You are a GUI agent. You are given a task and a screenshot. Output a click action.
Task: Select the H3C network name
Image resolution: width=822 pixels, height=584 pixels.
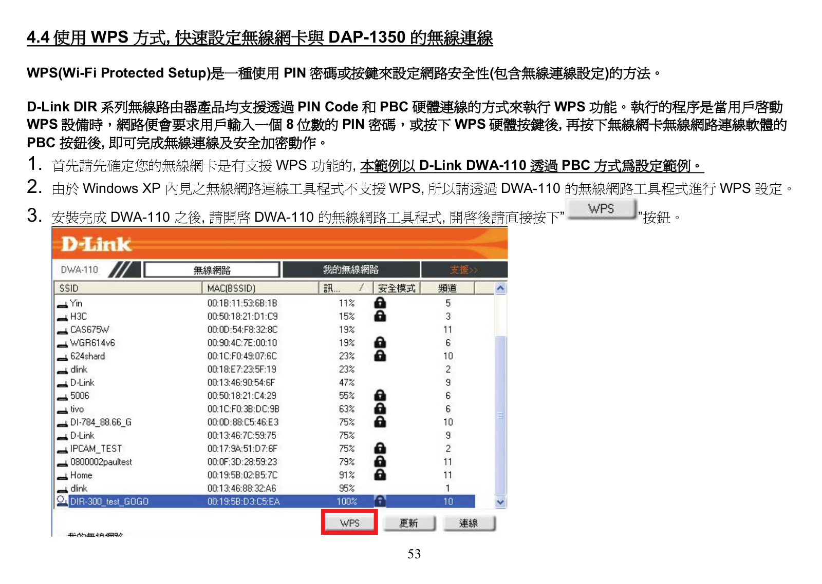[79, 317]
